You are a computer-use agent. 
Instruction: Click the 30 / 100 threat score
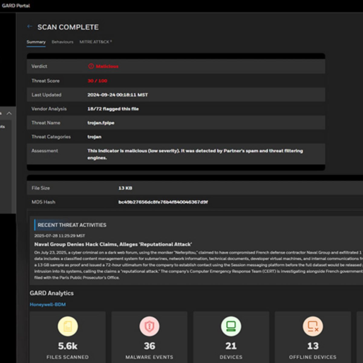point(97,81)
